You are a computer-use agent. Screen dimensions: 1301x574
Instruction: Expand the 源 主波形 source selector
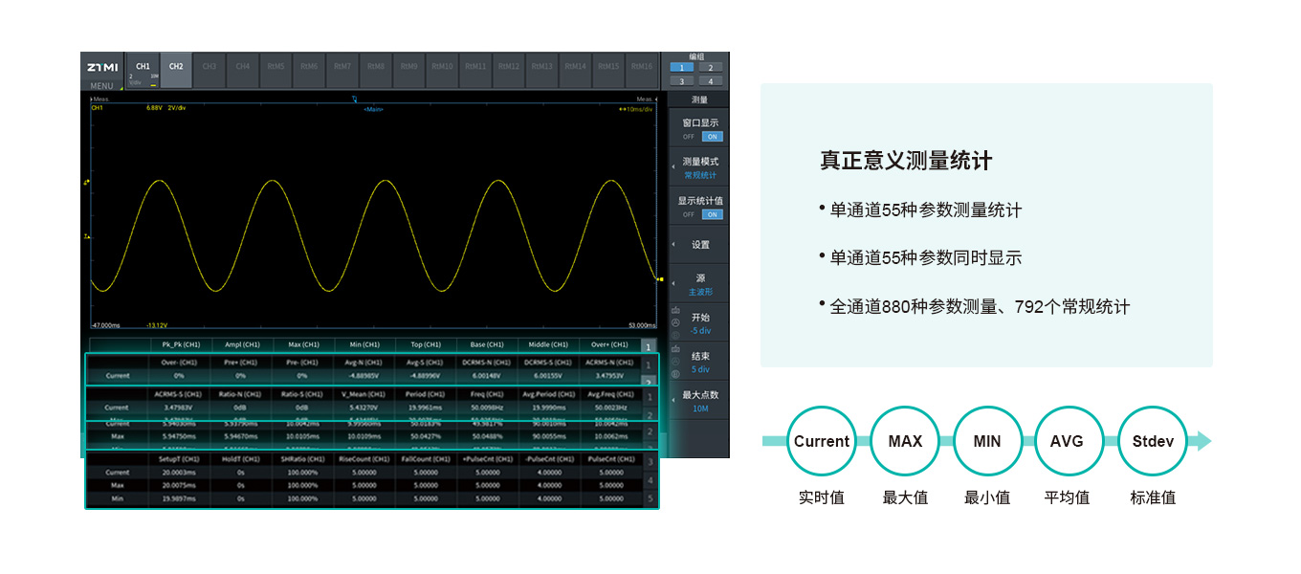click(699, 284)
